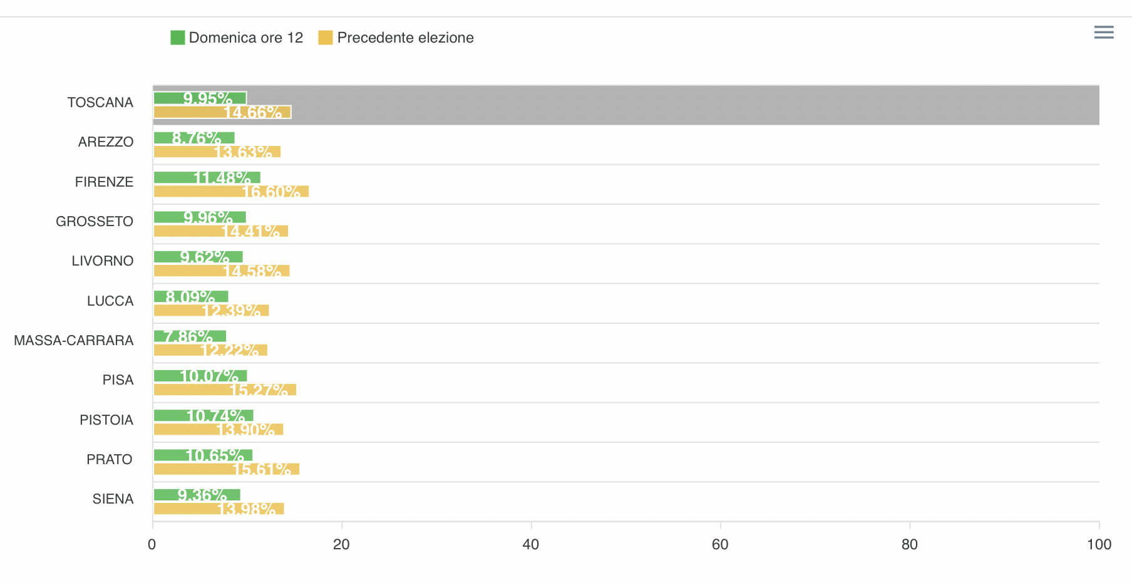Click the SIENA category label
Image resolution: width=1132 pixels, height=585 pixels.
click(113, 499)
